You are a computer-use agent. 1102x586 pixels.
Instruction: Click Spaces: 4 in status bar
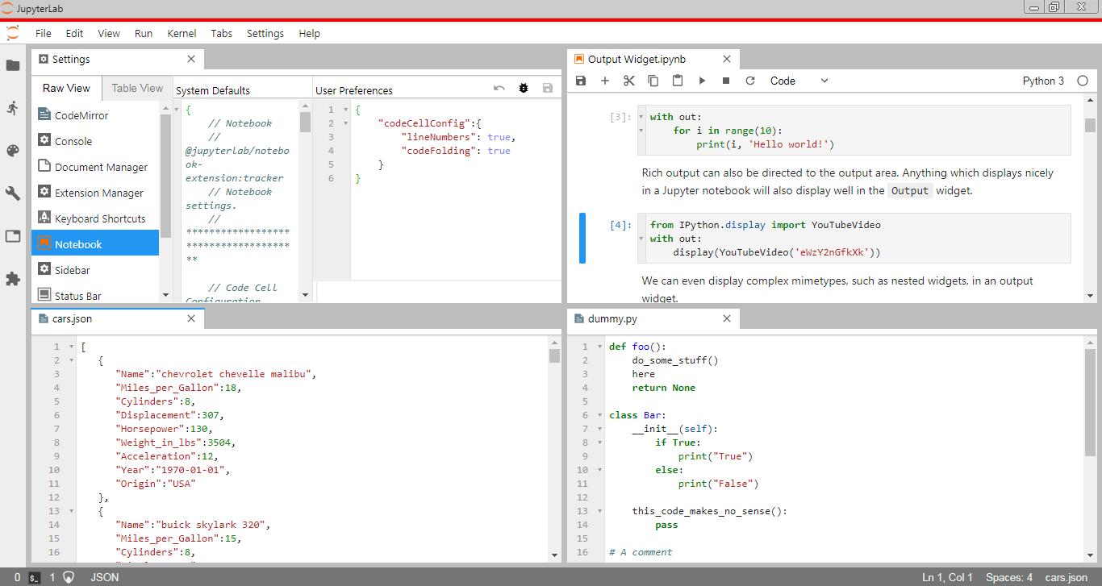1009,577
